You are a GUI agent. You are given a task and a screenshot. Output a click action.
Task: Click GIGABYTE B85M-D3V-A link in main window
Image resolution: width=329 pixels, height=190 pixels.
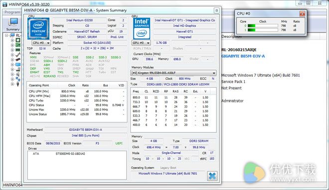coord(243,56)
